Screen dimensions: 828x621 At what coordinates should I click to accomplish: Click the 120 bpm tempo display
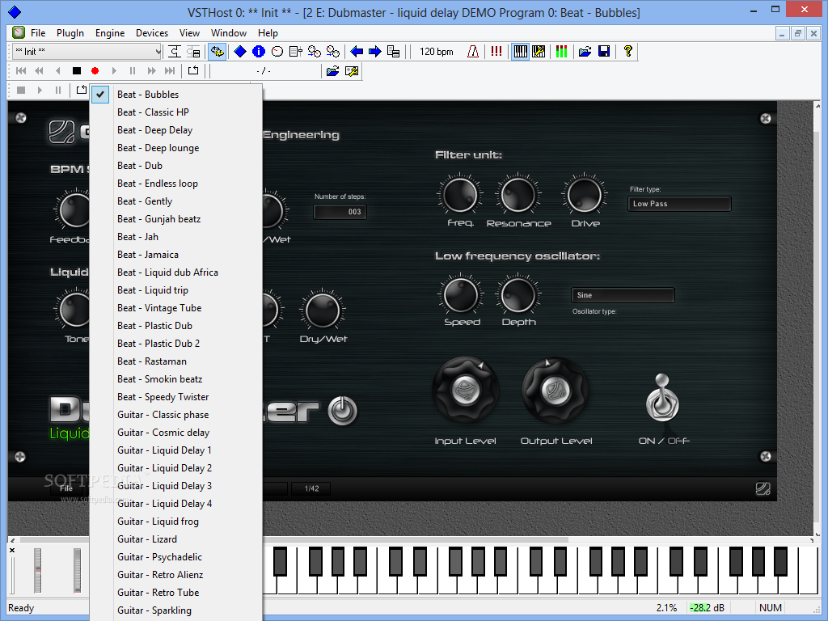(x=436, y=51)
